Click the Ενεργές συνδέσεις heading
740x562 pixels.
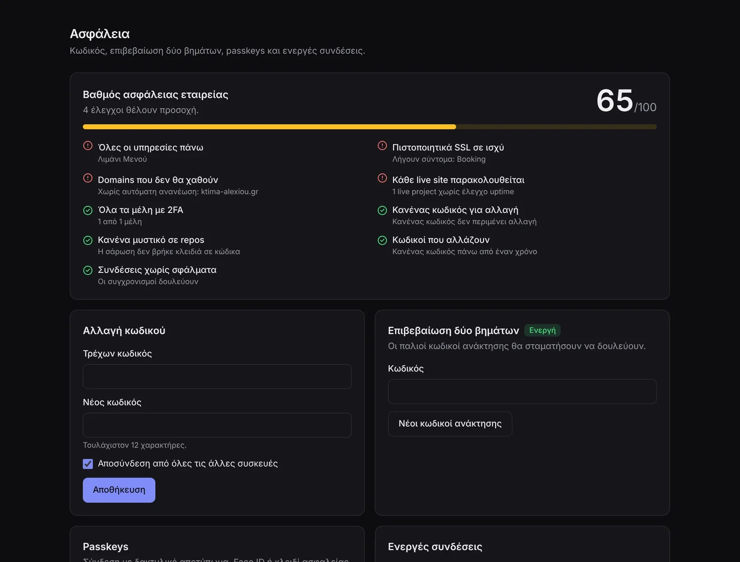[x=435, y=547]
